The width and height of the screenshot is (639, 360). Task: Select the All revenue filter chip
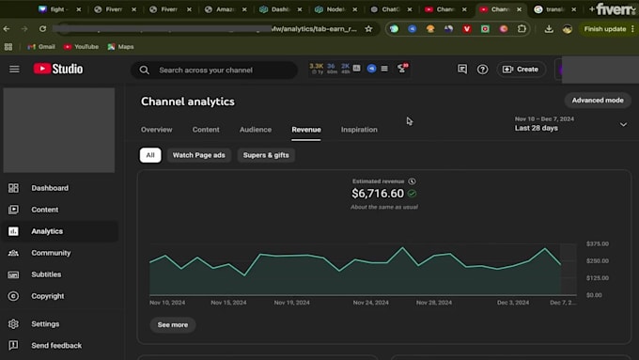click(x=150, y=155)
